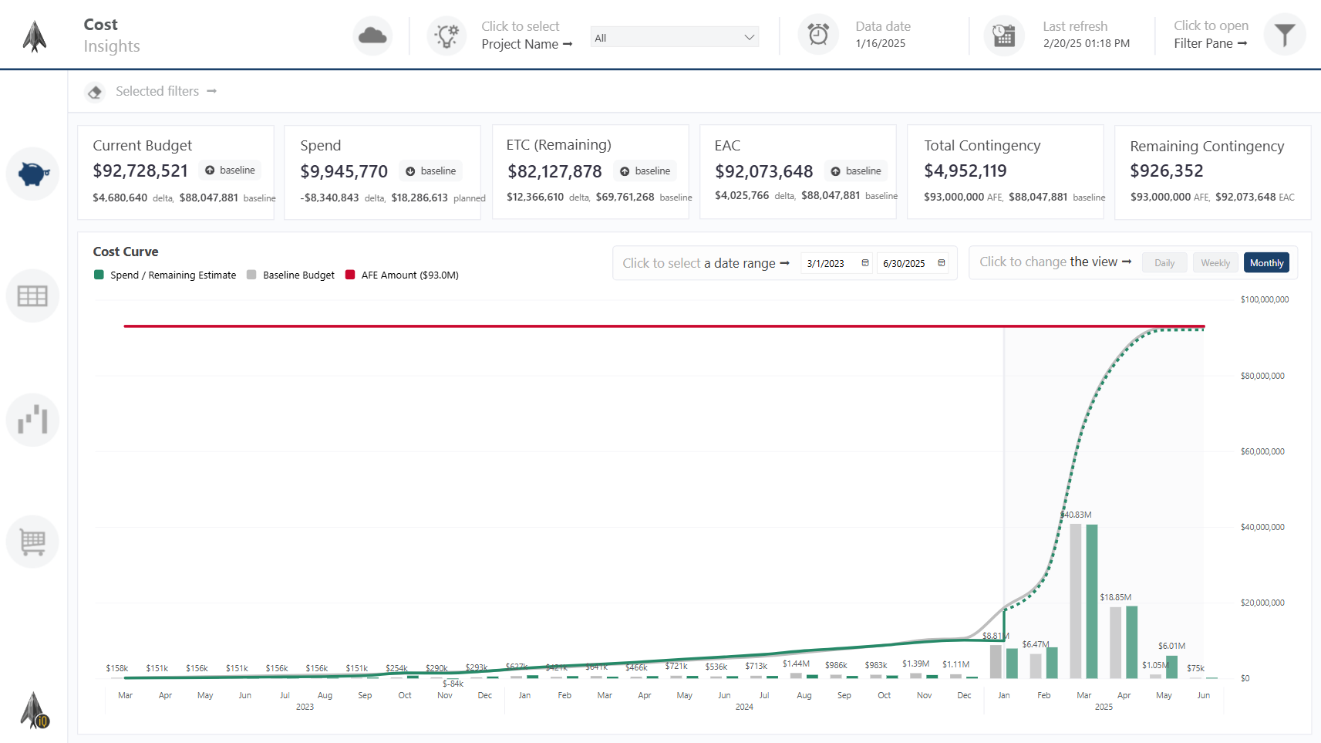Click the -$8,340,843 spend delta value

329,198
